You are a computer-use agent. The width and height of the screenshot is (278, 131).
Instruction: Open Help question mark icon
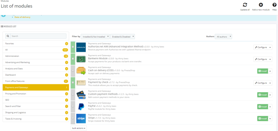(x=274, y=5)
